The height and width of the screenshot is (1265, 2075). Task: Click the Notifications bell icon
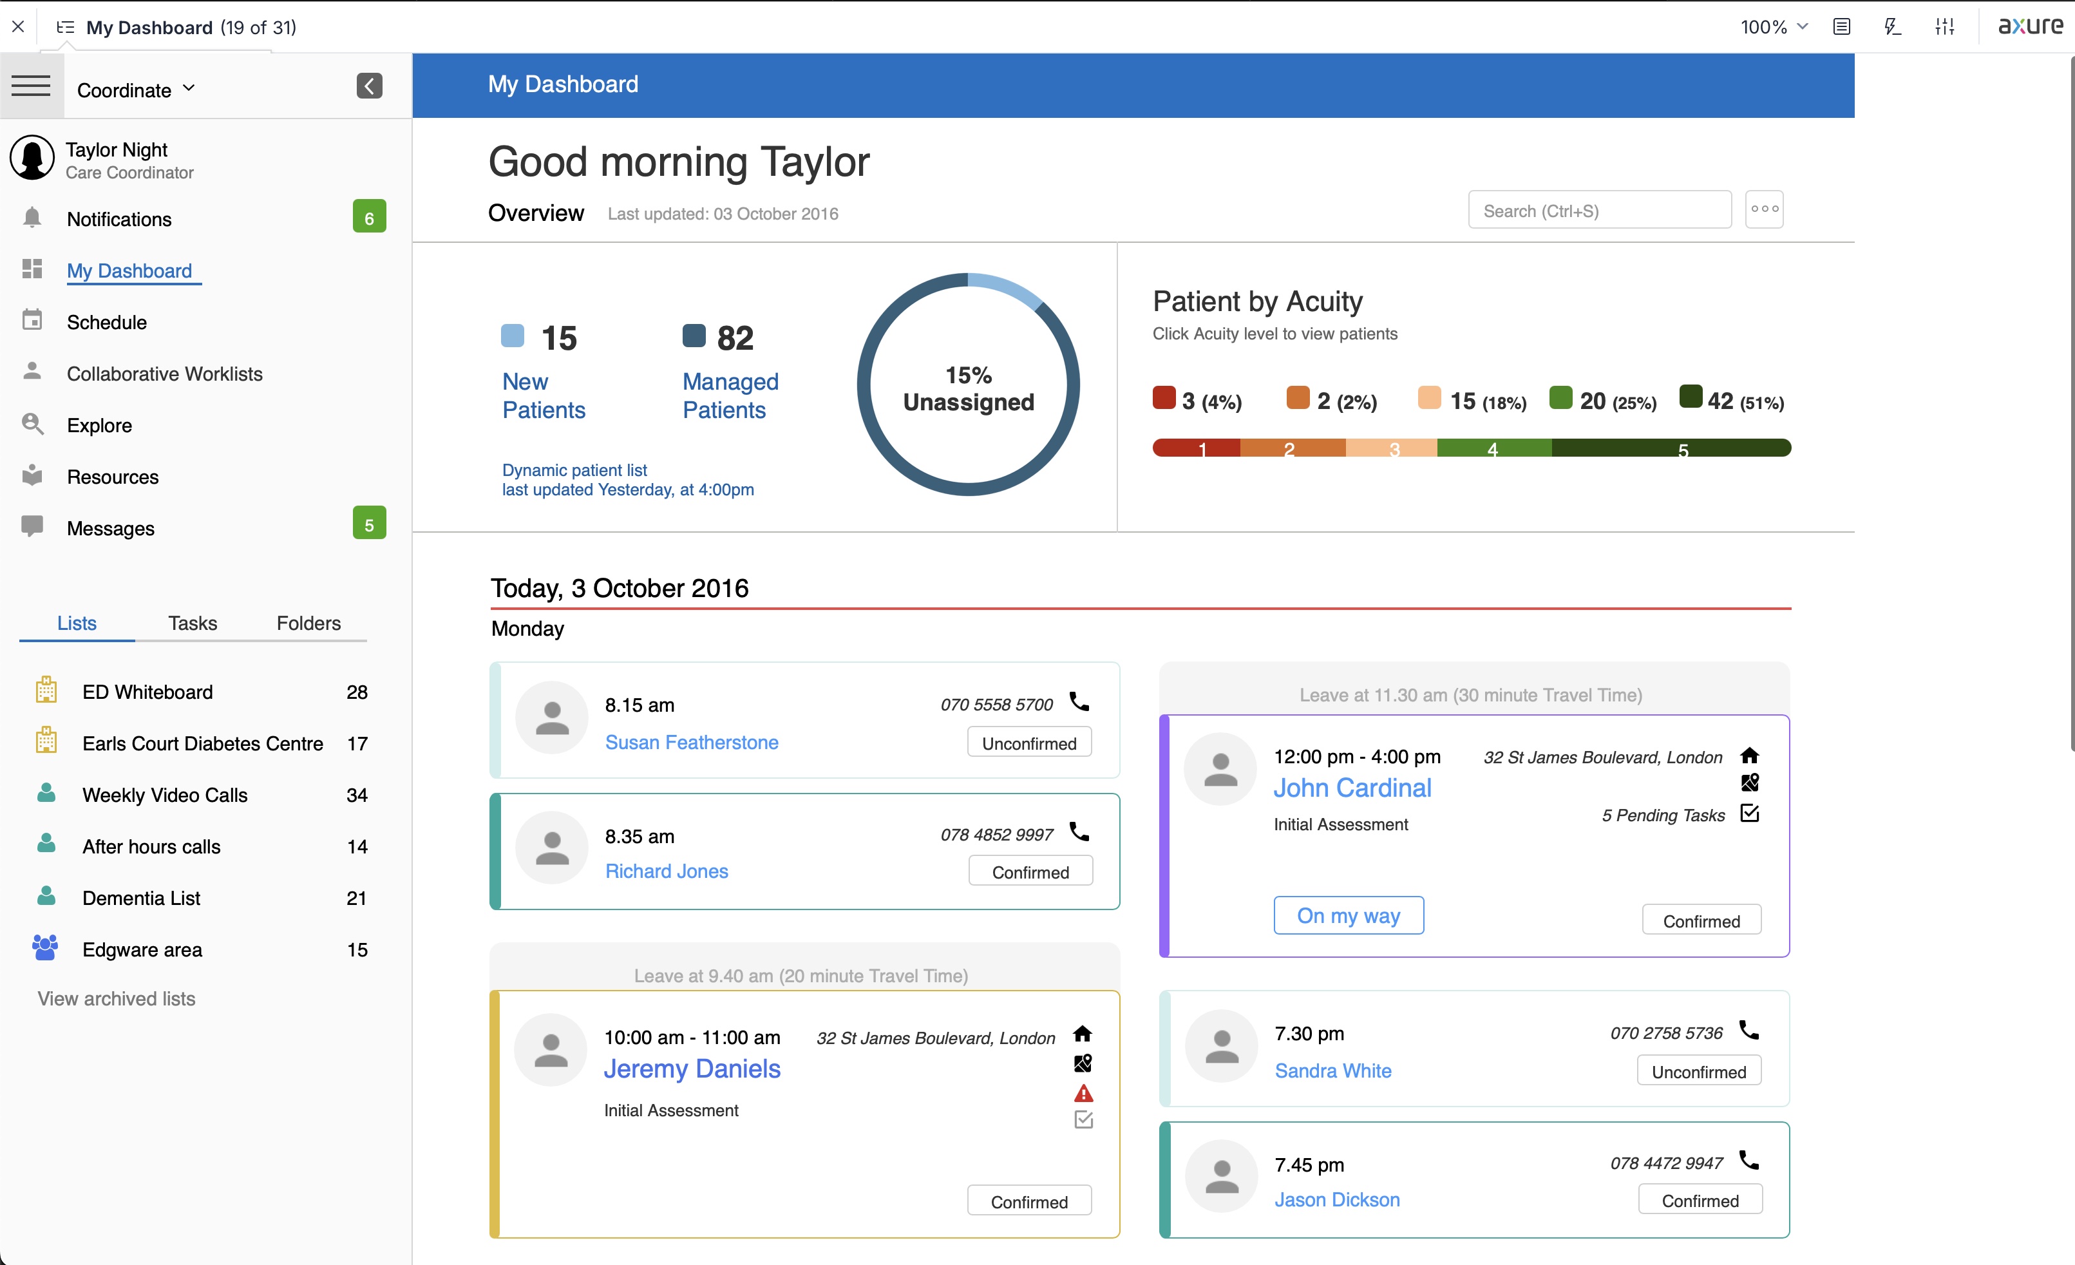[32, 218]
